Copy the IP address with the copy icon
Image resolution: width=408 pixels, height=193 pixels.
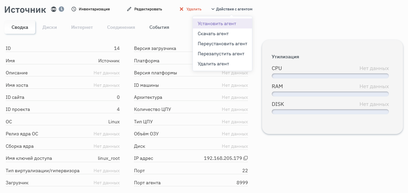click(x=246, y=158)
